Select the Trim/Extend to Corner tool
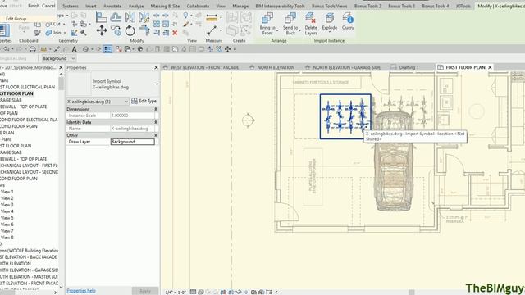 144,31
